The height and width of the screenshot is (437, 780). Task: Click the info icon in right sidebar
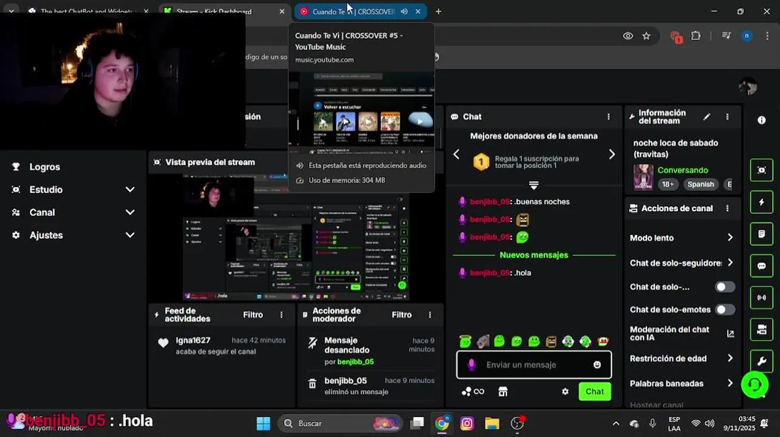tap(762, 120)
